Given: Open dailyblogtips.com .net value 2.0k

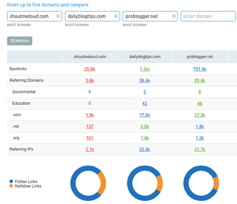Looking at the screenshot, I should coord(145,126).
